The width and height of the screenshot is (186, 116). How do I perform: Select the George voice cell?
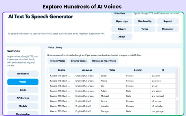coord(112,111)
